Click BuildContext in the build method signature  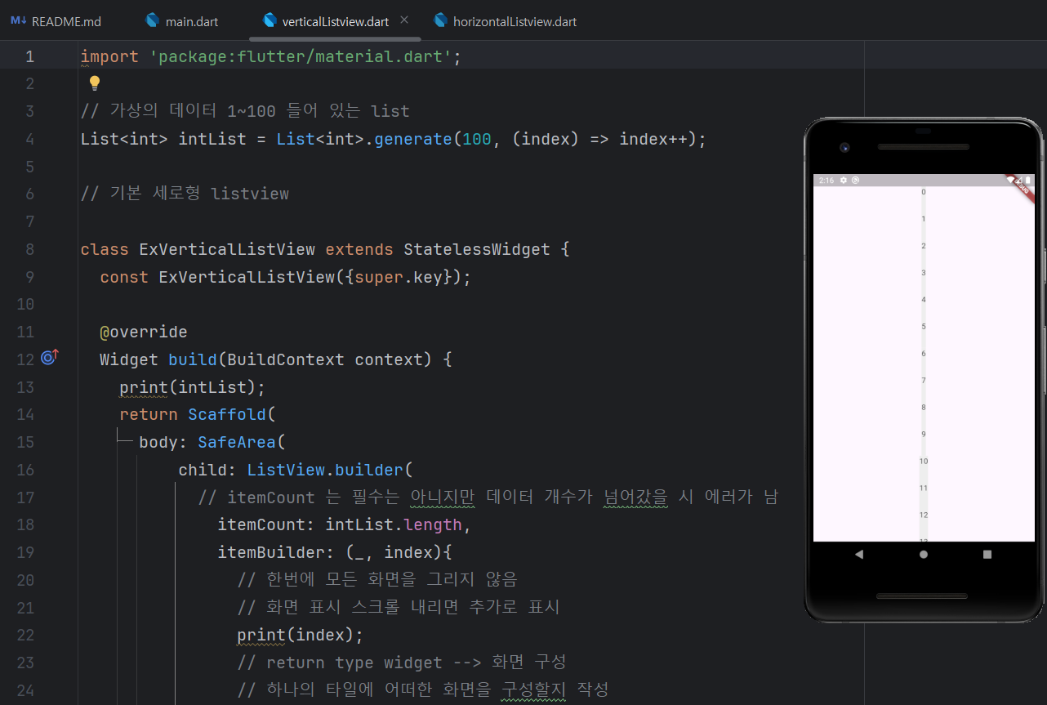[x=286, y=359]
